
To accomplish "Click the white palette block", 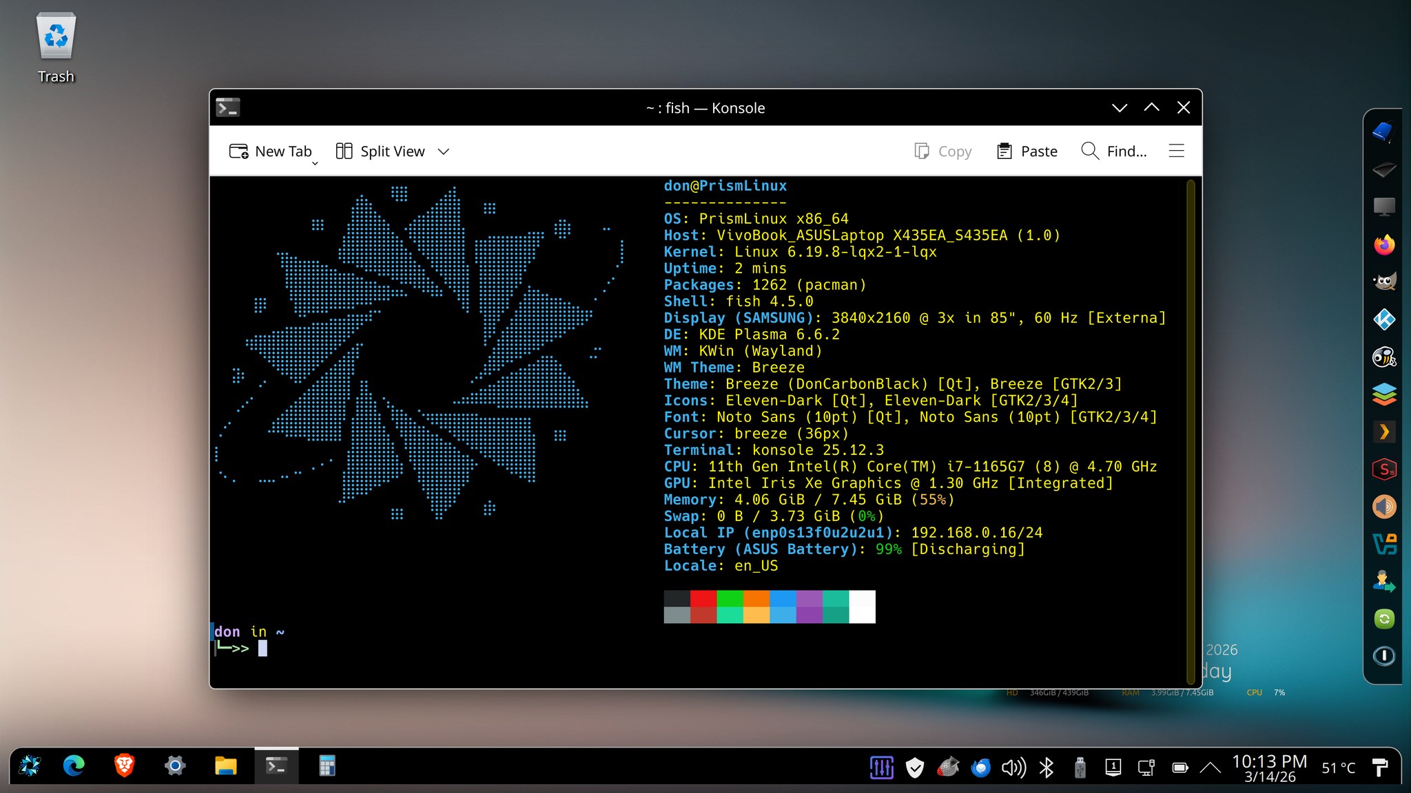I will [863, 606].
